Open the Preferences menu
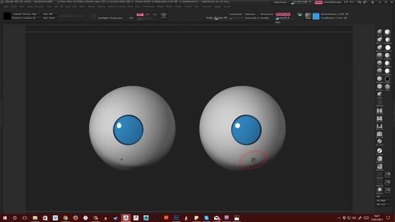This screenshot has width=395, height=222. click(x=149, y=7)
